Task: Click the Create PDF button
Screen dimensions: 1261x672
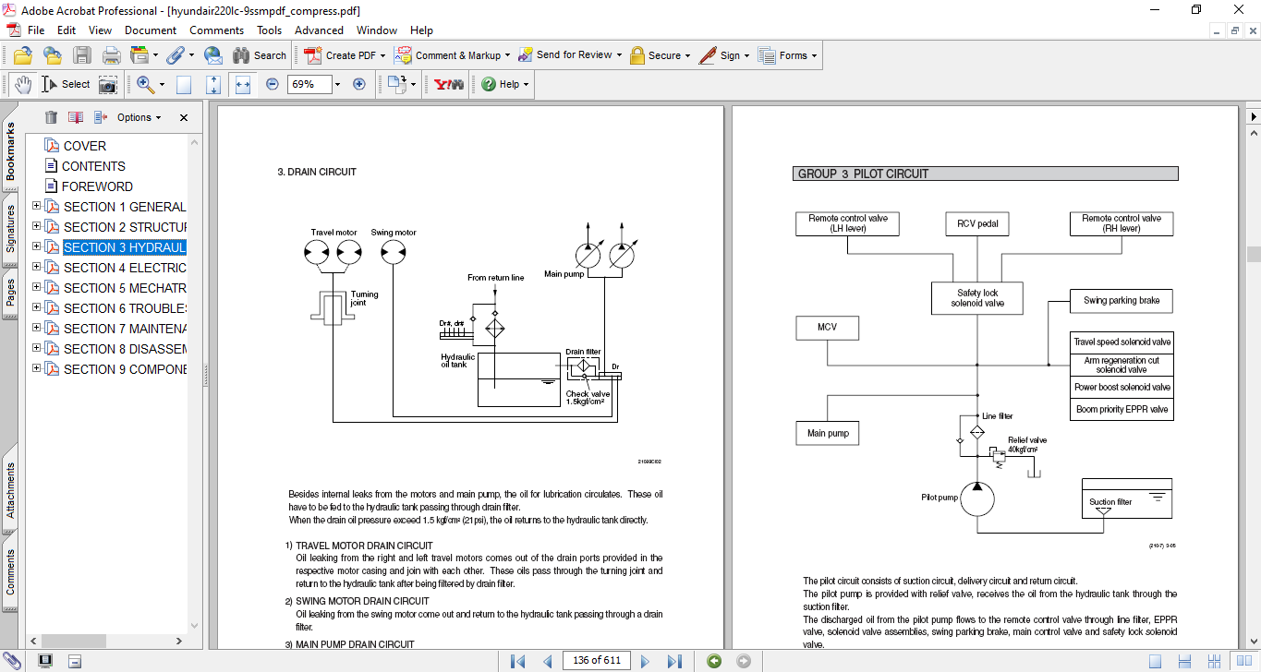Action: [x=341, y=55]
